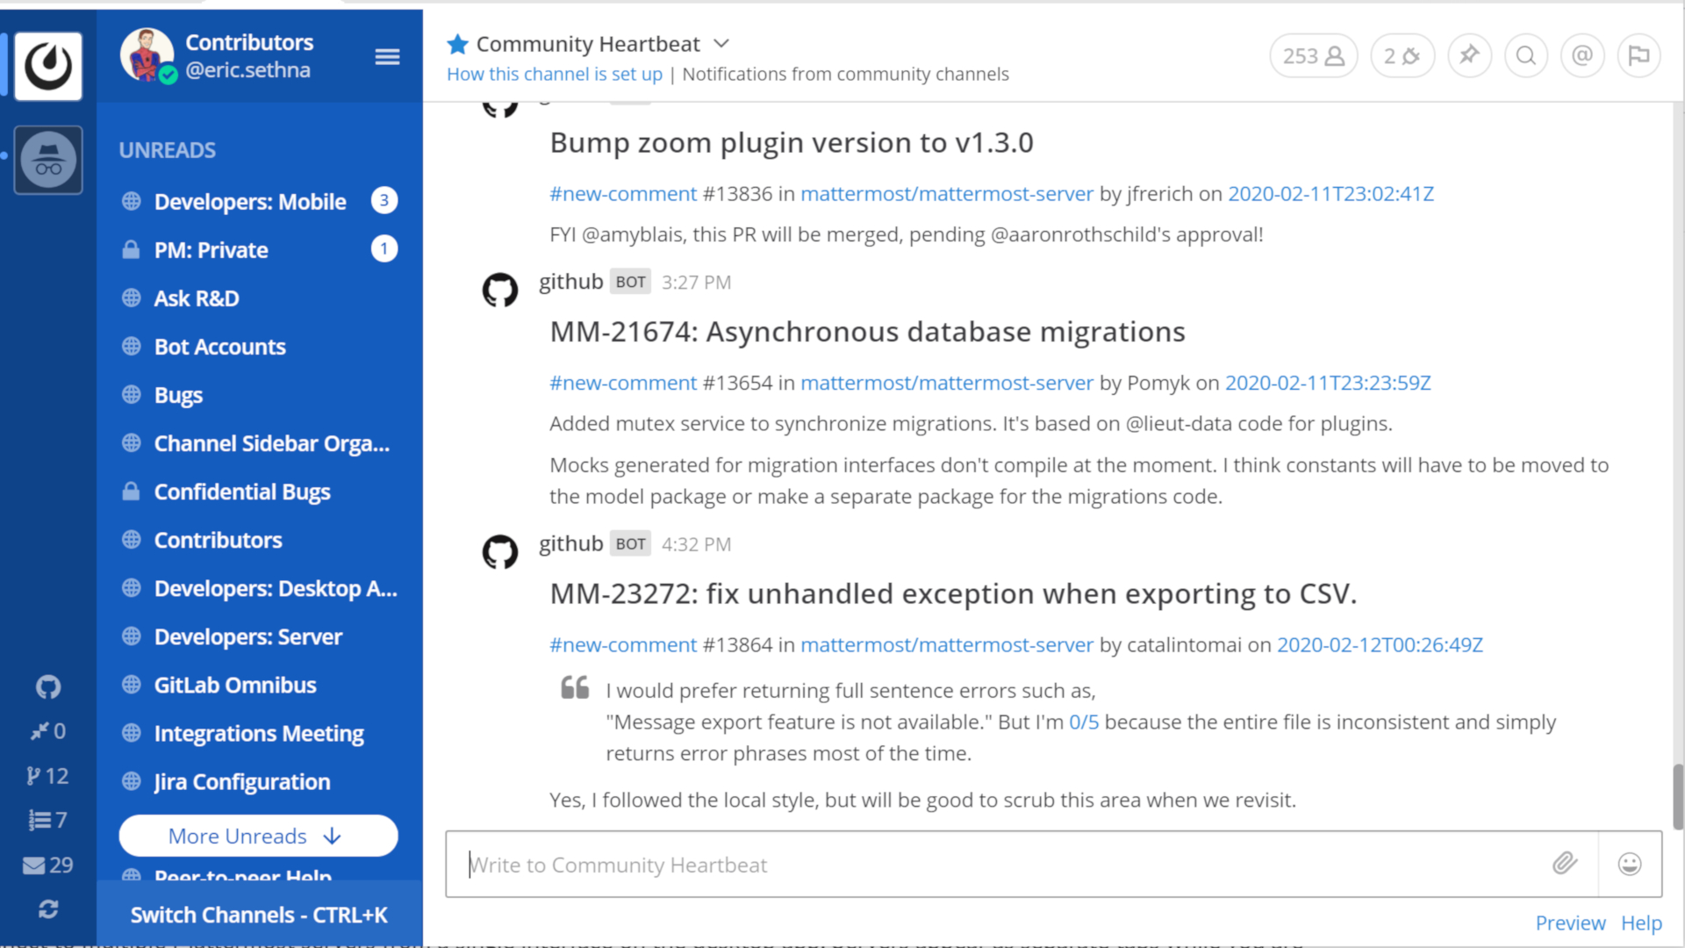
Task: Open the hamburger main menu
Action: 387,57
